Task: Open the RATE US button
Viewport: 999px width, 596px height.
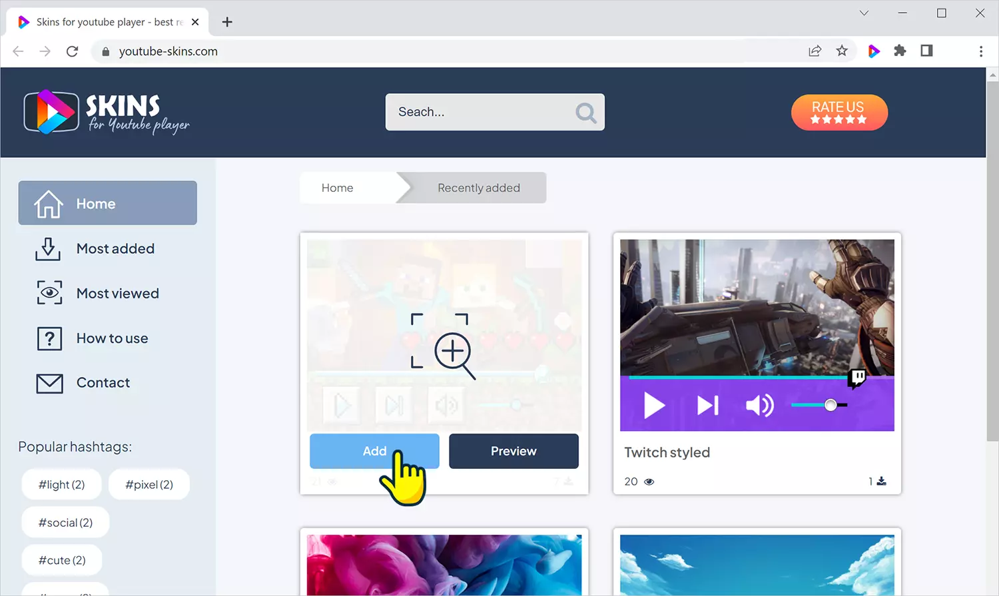Action: [x=839, y=112]
